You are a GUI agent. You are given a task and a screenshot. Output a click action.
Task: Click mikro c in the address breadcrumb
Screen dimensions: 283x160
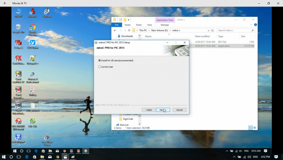[x=176, y=30]
